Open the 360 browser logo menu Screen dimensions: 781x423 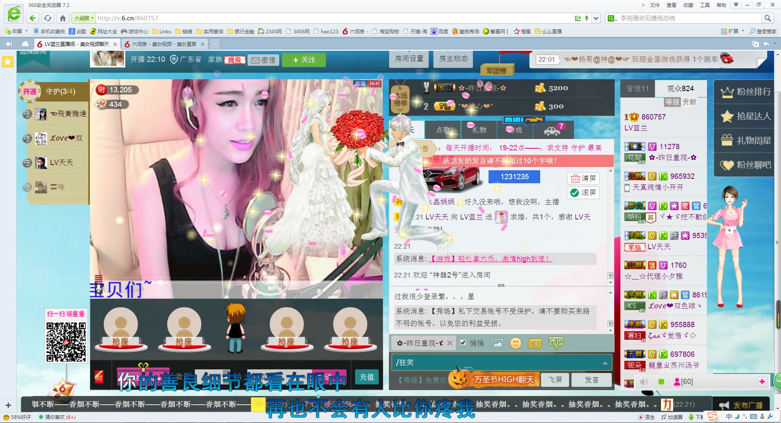click(14, 14)
